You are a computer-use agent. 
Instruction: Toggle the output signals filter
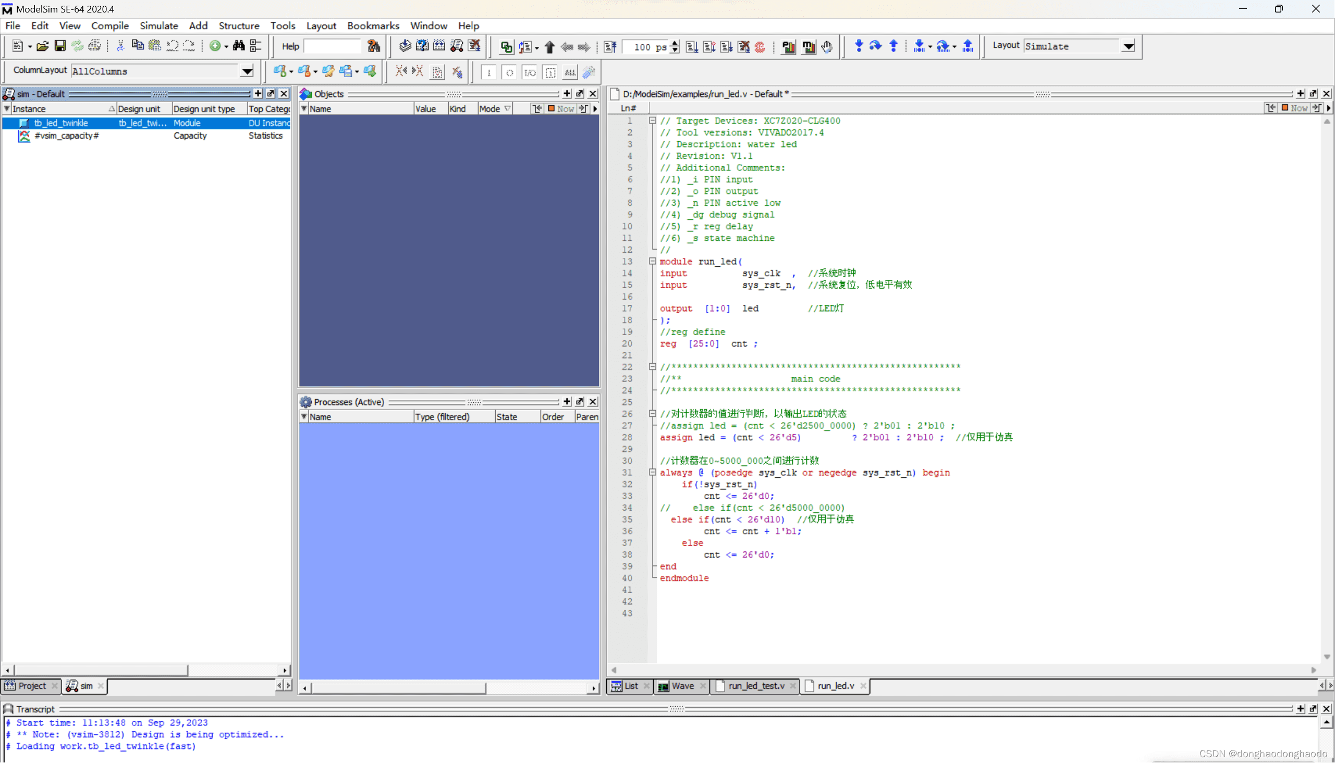pos(509,72)
